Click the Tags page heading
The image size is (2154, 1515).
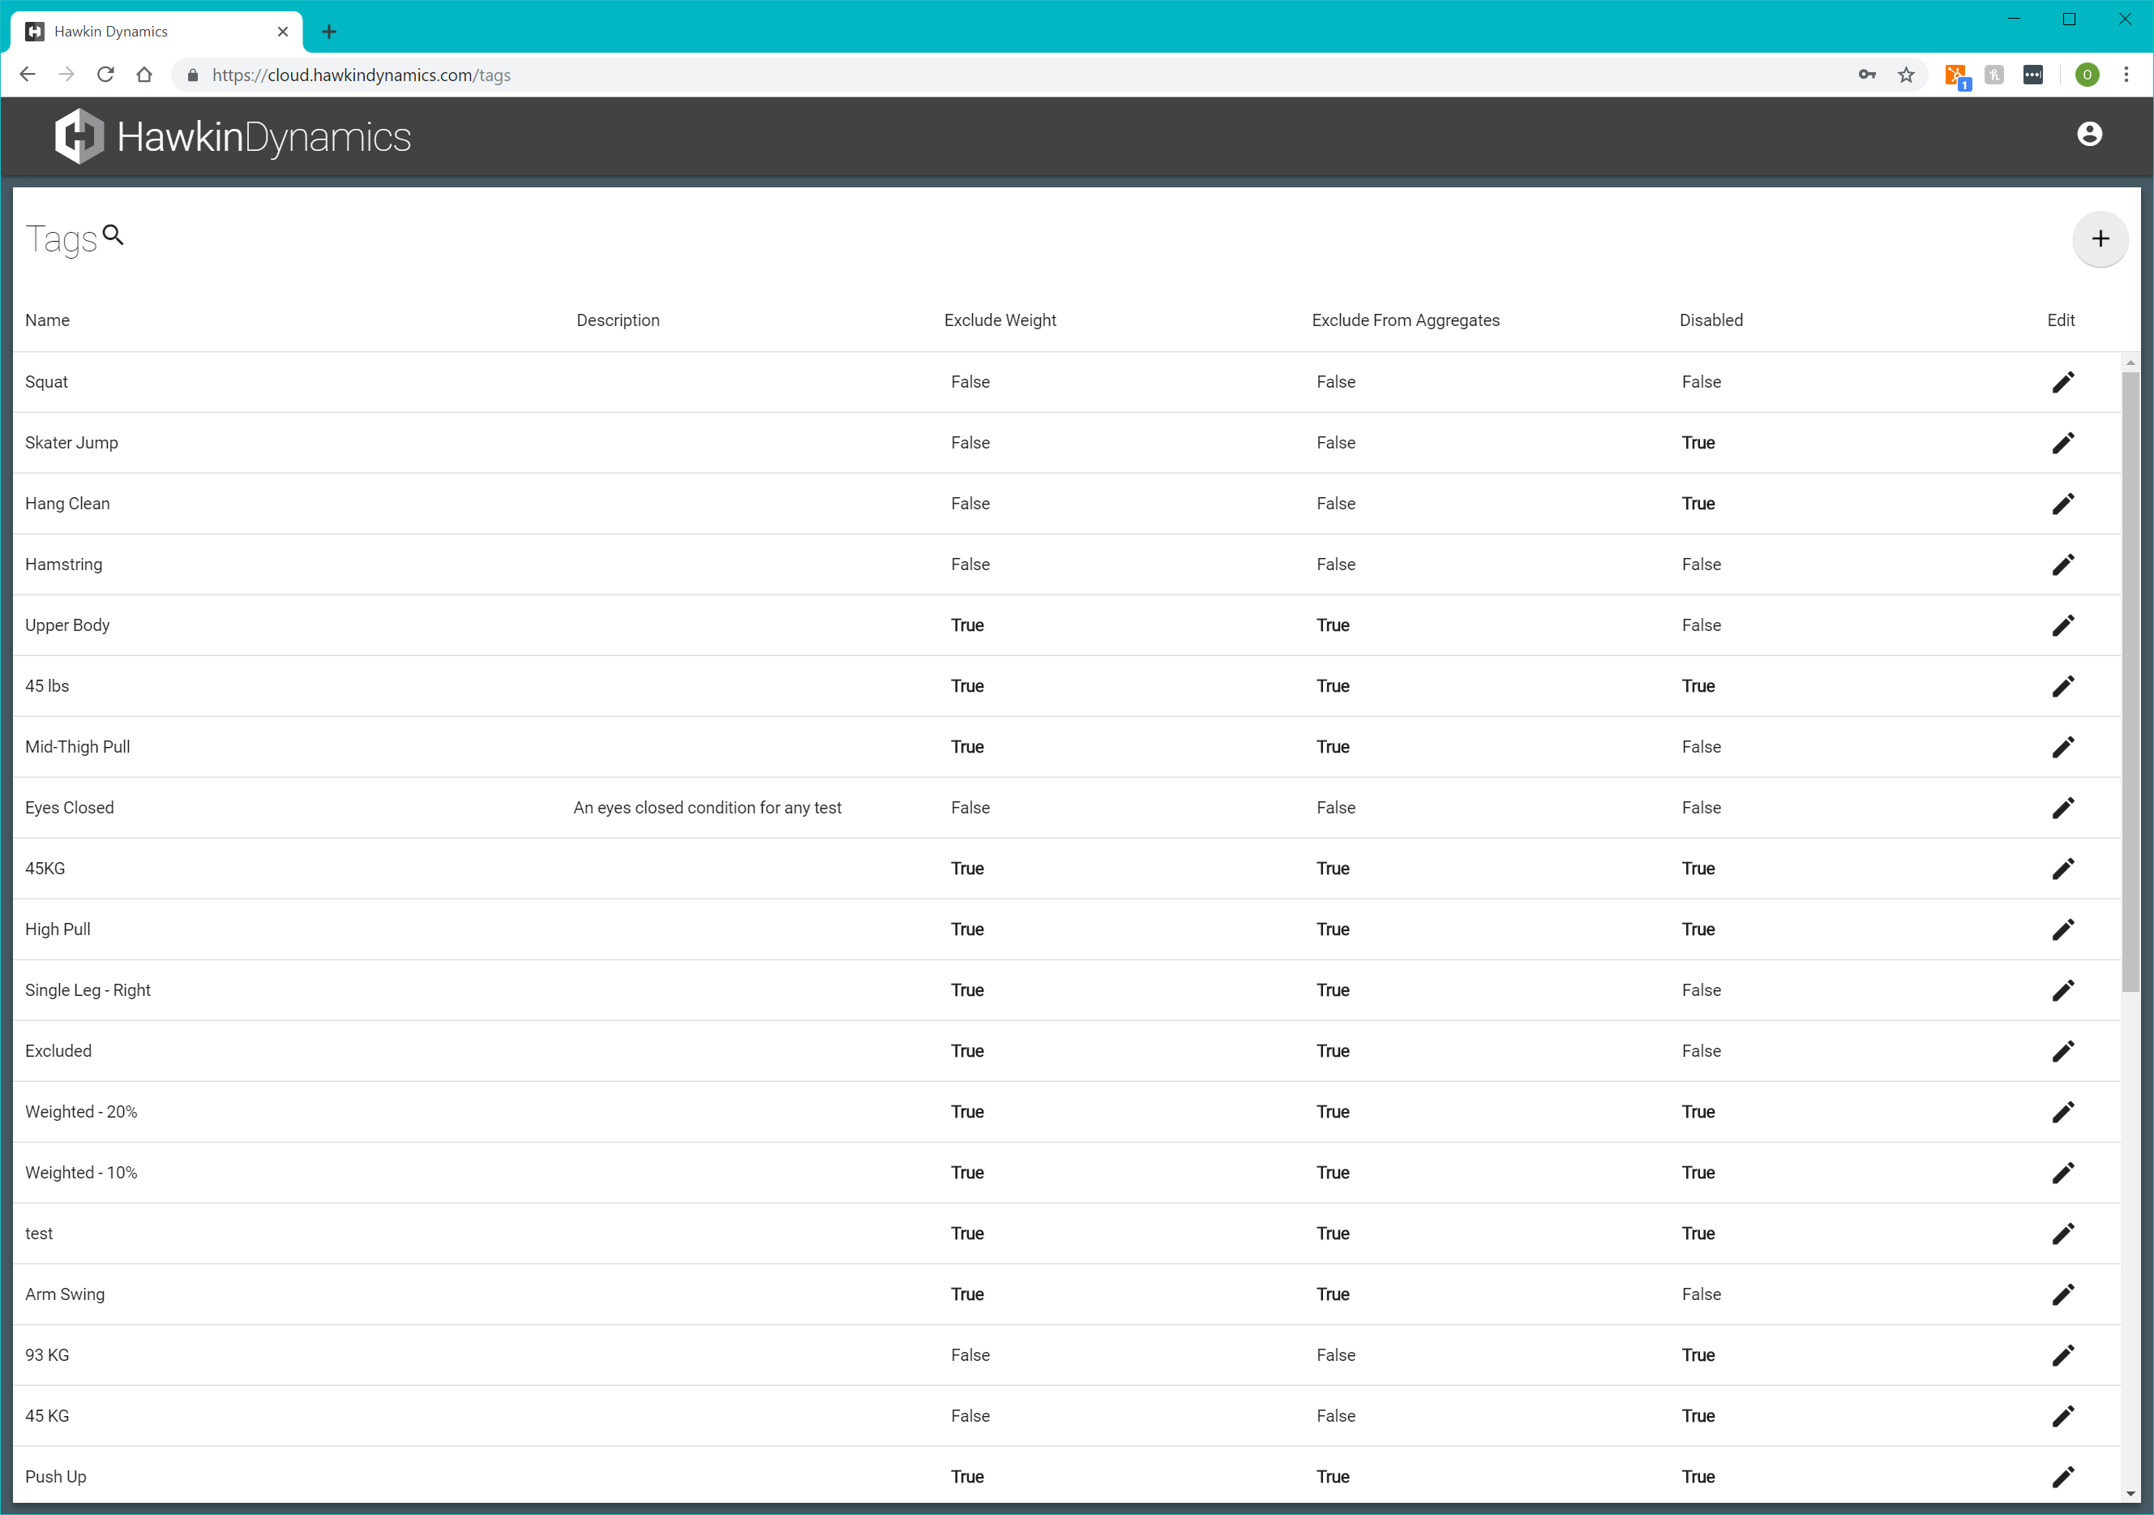click(x=61, y=239)
